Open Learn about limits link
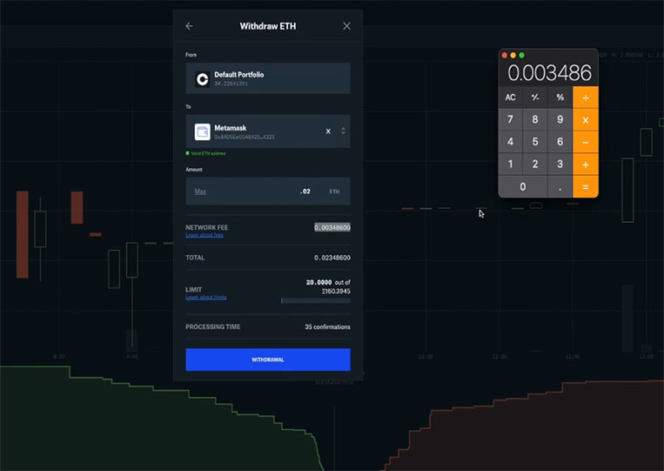 click(x=205, y=298)
